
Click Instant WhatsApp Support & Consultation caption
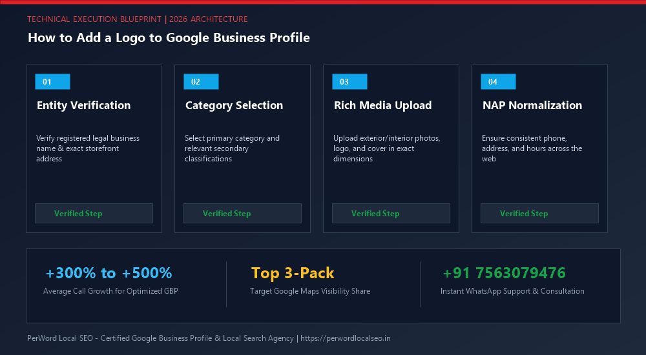click(512, 290)
